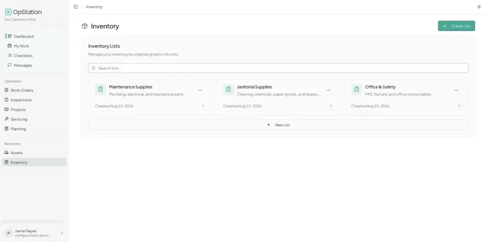488x242 pixels.
Task: Click the JR user avatar
Action: pyautogui.click(x=9, y=233)
